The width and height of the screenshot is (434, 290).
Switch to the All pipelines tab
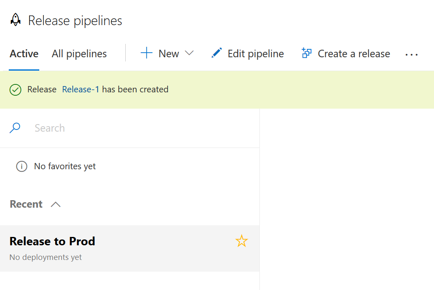[x=79, y=54]
